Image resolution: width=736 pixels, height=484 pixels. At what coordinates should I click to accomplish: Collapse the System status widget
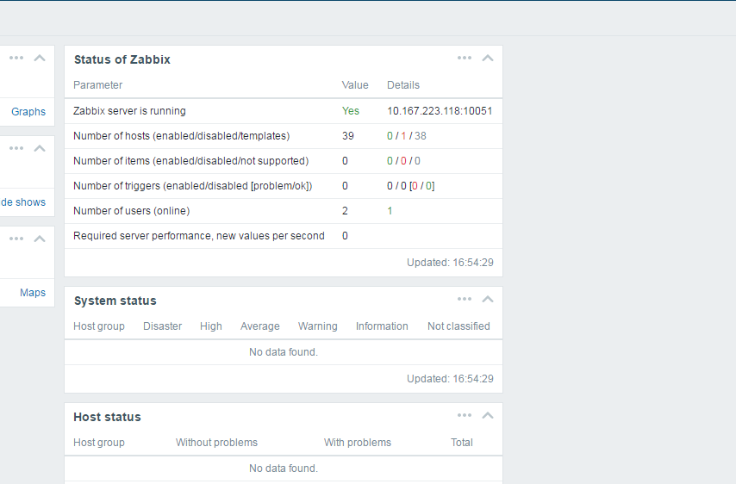coord(488,299)
